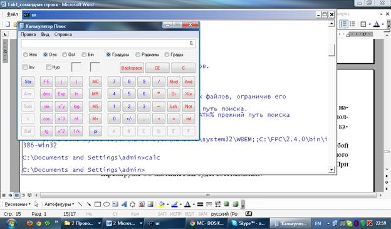Viewport: 391px width, 229px height.
Task: Click the New document icon in Word
Action: point(8,24)
